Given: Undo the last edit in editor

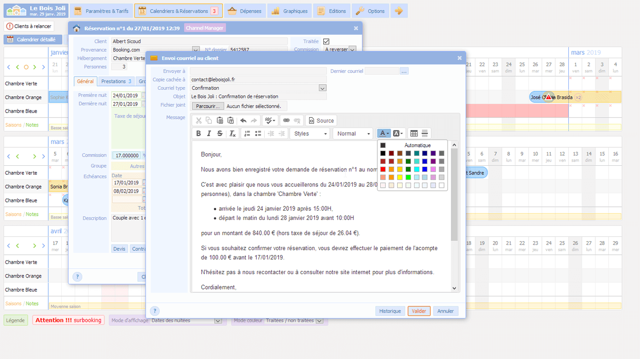Looking at the screenshot, I should (x=243, y=120).
